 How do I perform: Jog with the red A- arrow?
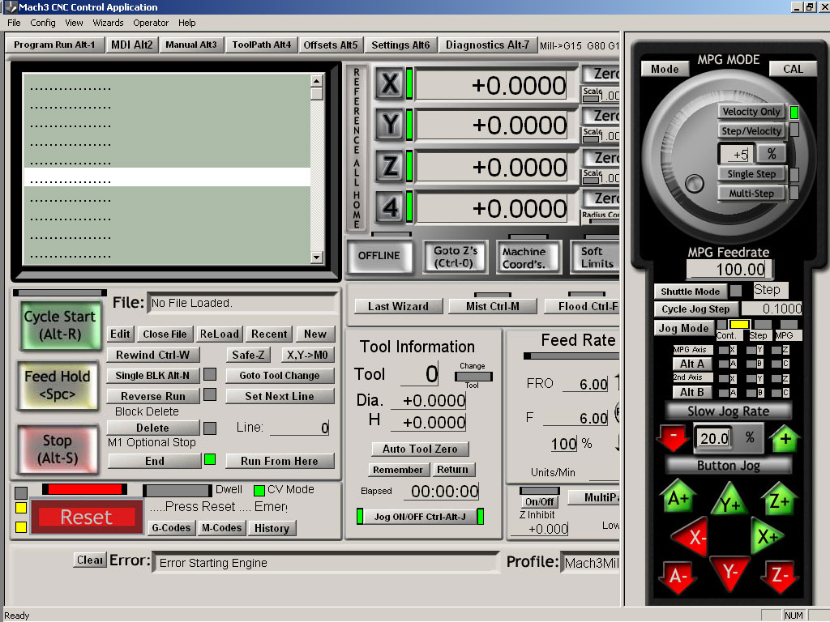(x=678, y=577)
